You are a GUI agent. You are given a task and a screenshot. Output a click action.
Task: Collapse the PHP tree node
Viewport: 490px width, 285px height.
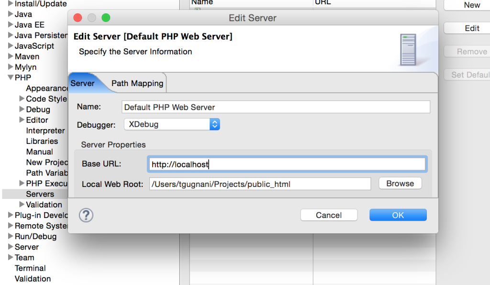[11, 77]
